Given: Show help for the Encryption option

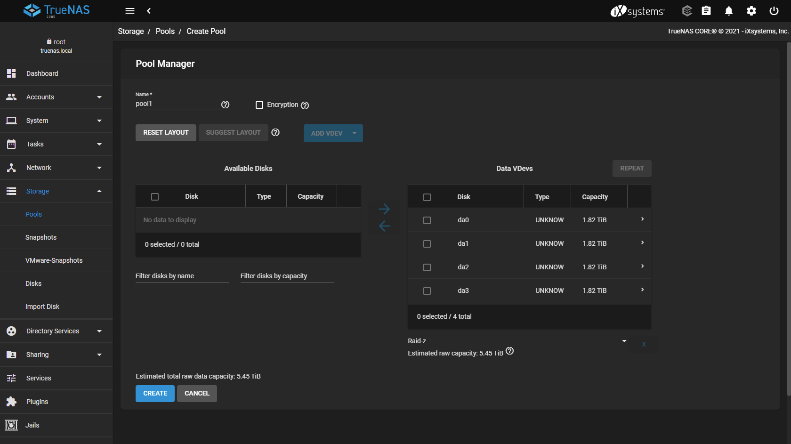Looking at the screenshot, I should [305, 105].
